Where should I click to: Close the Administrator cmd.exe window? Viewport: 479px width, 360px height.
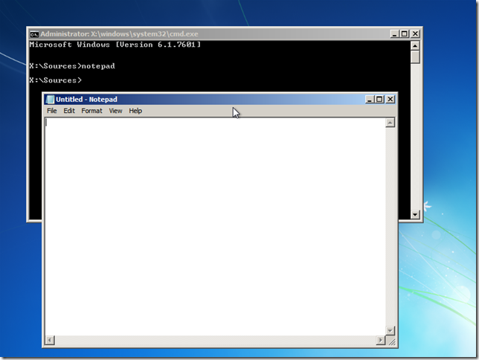click(415, 34)
